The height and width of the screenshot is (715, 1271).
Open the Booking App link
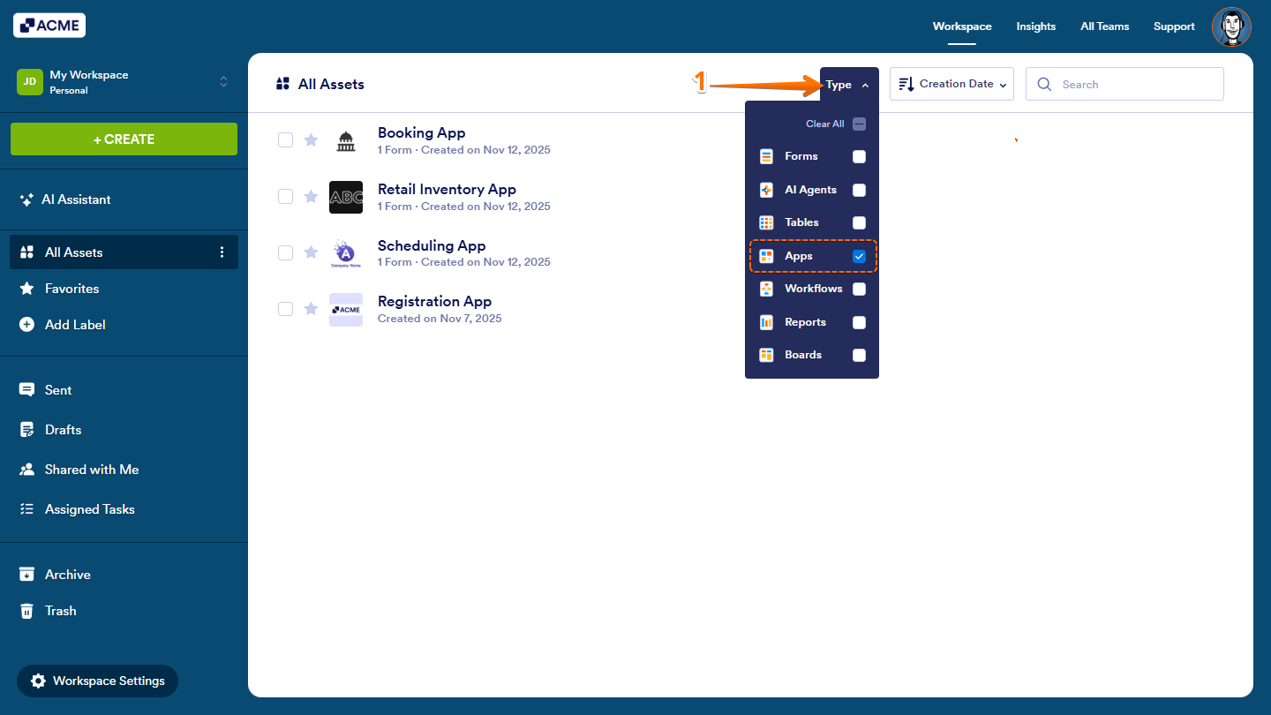click(421, 132)
